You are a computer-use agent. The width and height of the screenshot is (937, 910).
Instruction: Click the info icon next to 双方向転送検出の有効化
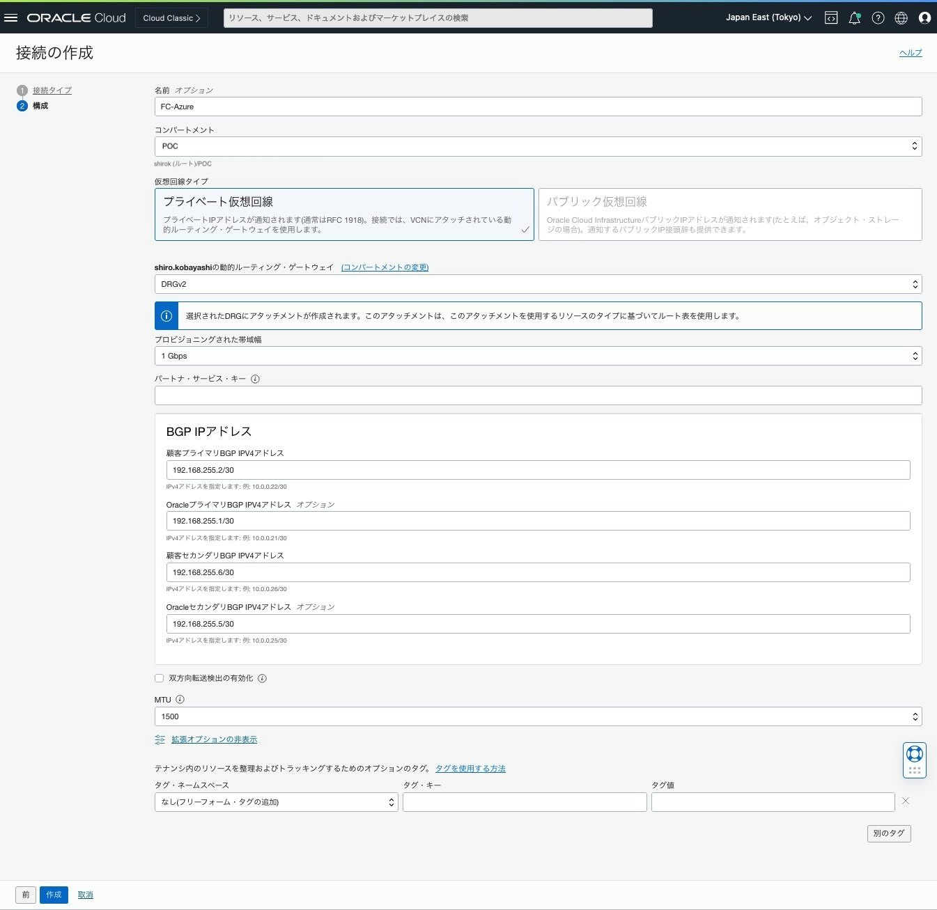262,678
